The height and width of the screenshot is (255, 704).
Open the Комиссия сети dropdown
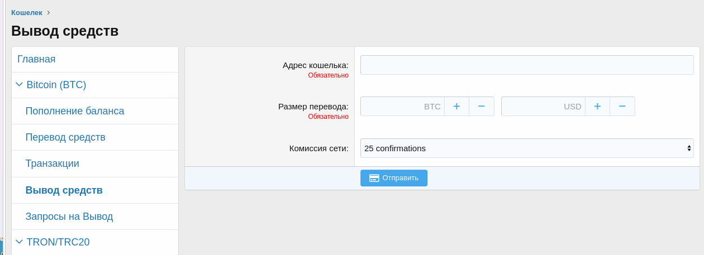tap(526, 148)
